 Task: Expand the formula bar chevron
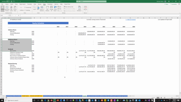180,15
